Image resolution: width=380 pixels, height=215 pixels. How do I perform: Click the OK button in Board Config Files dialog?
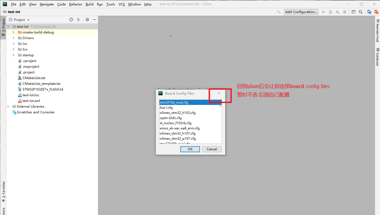pos(190,149)
